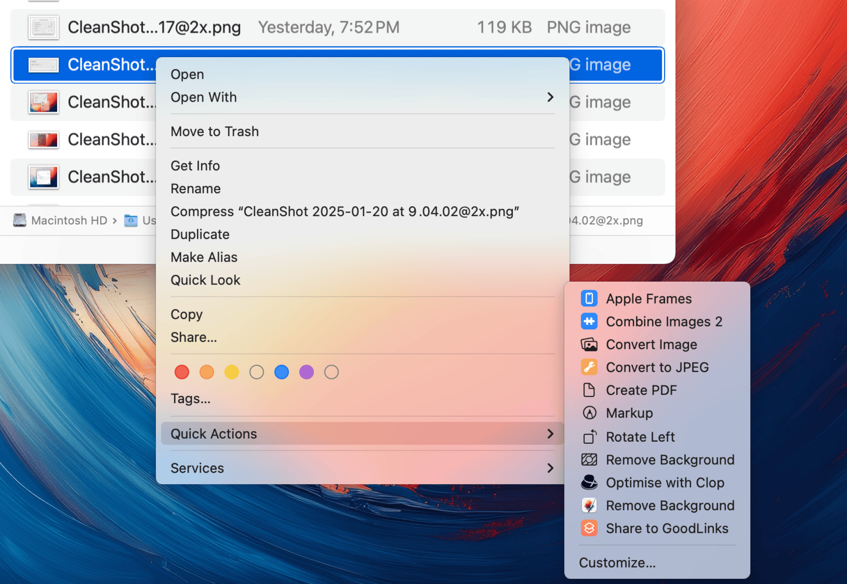
Task: Click the Optimise with Clop hat icon
Action: (x=589, y=482)
